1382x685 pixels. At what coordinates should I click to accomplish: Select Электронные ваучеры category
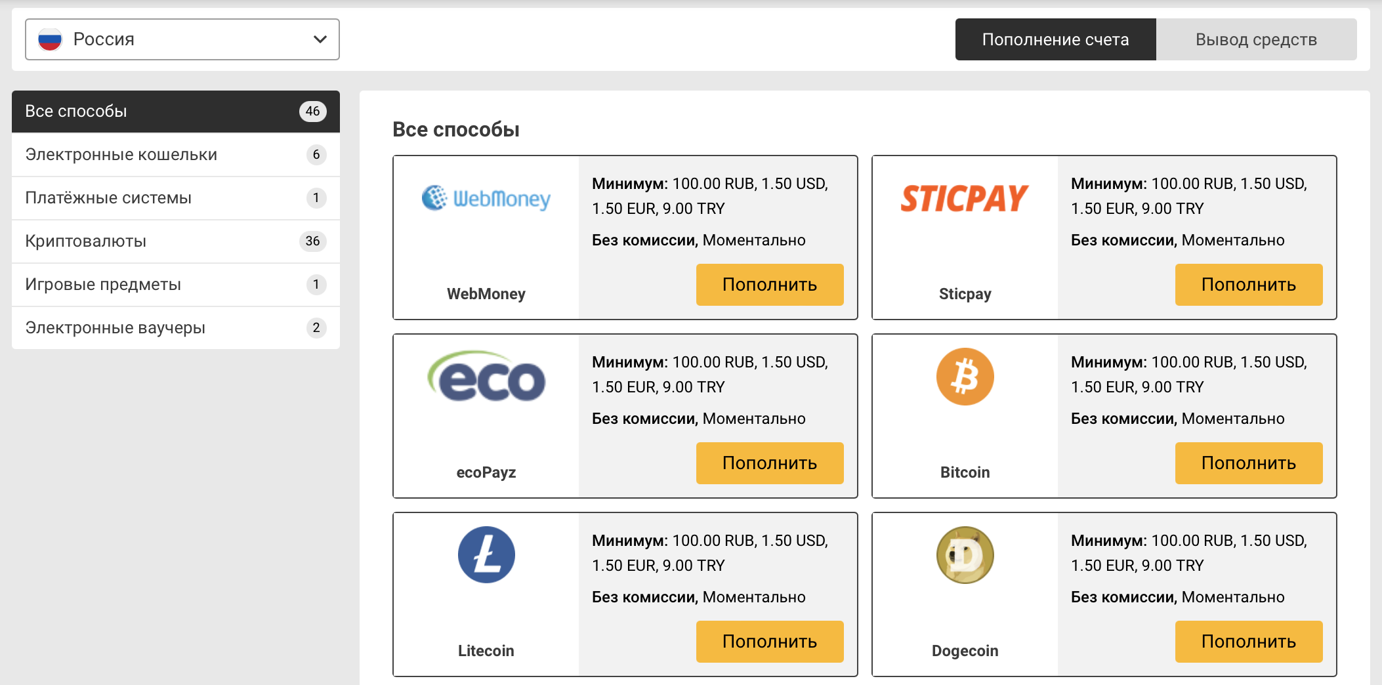[x=175, y=328]
